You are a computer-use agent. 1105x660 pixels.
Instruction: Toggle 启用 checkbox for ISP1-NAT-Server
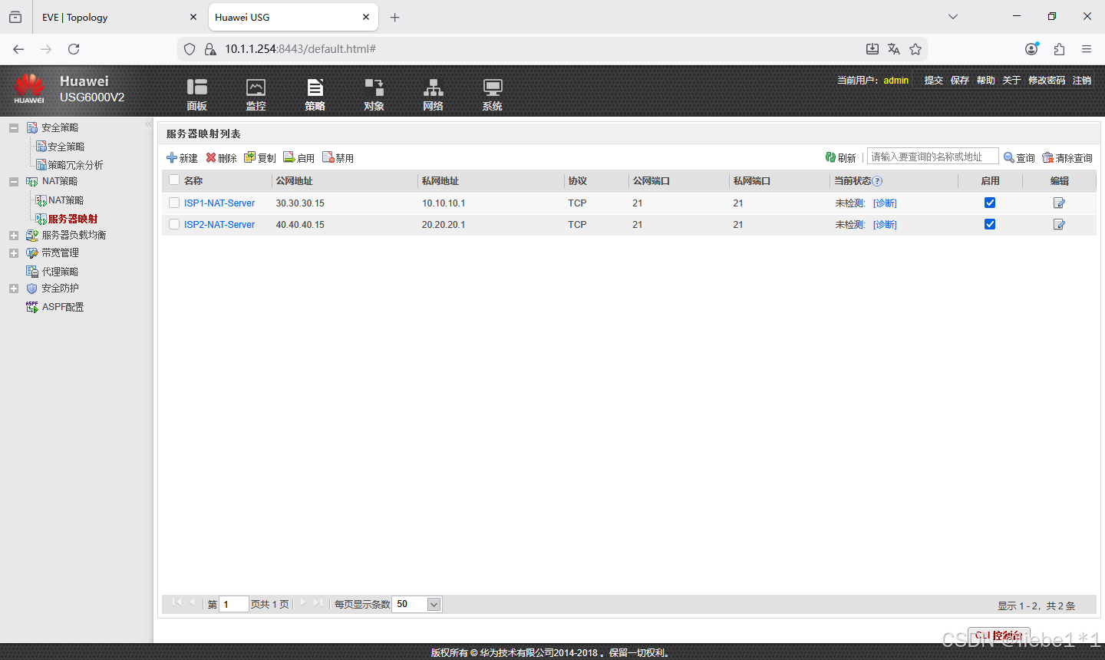990,203
